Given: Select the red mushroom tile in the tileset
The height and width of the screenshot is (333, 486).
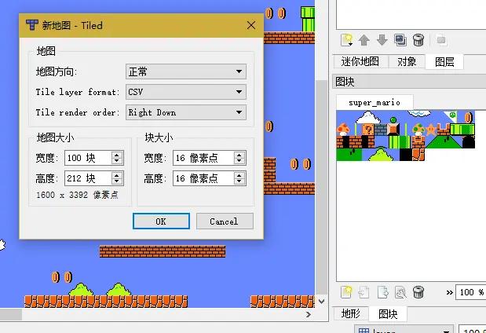Looking at the screenshot, I should click(x=343, y=130).
